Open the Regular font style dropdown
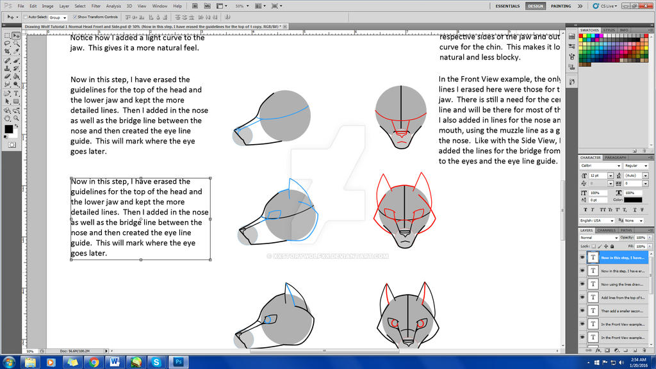 pos(636,166)
